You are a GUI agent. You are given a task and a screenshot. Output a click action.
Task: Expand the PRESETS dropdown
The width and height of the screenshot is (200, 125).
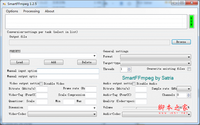pos(94,56)
